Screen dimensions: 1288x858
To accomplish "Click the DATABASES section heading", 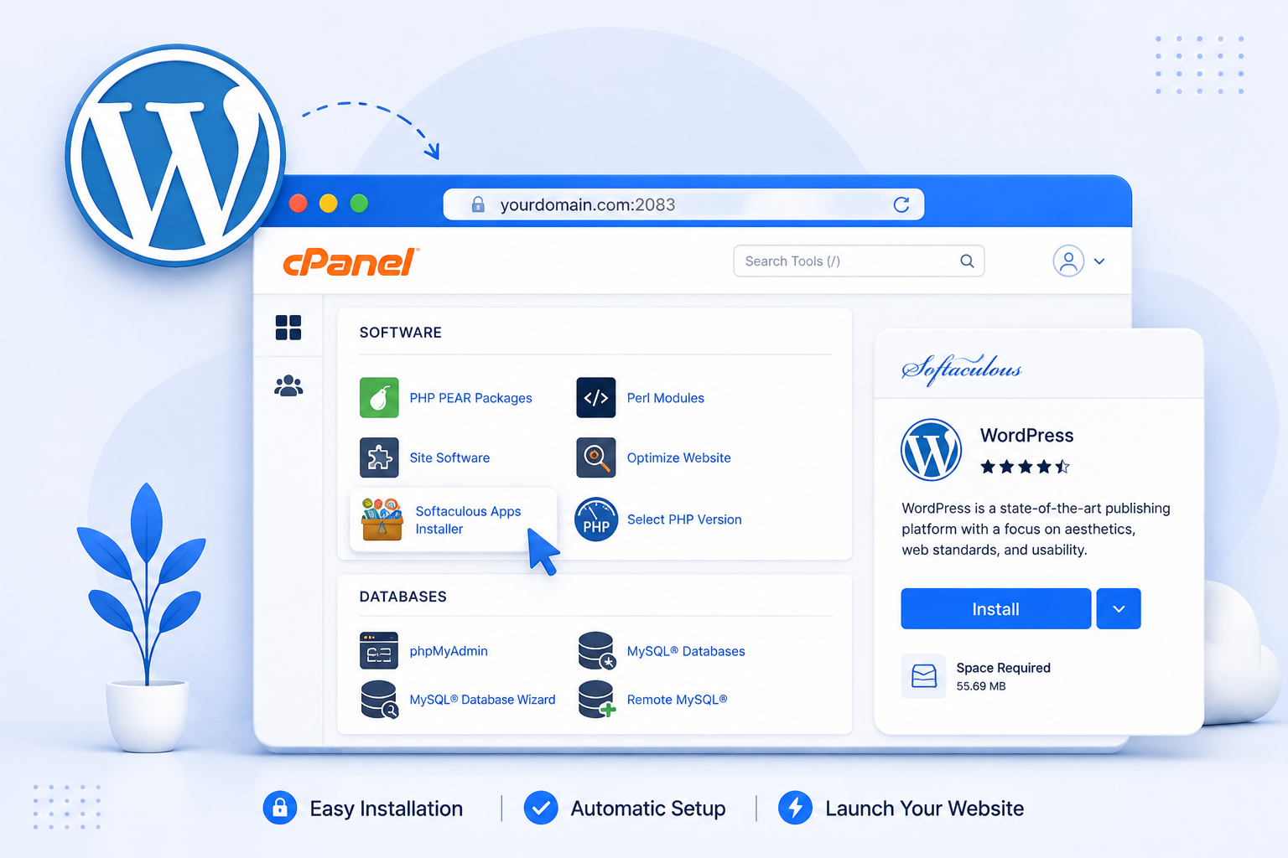I will (x=403, y=597).
